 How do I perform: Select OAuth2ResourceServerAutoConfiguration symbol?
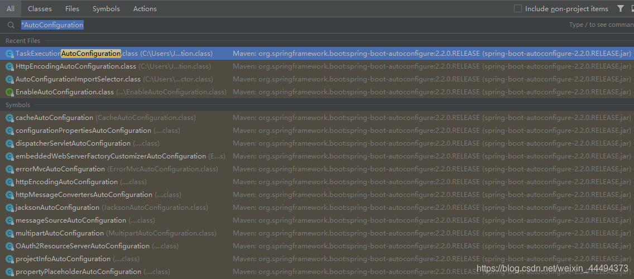pyautogui.click(x=317, y=246)
